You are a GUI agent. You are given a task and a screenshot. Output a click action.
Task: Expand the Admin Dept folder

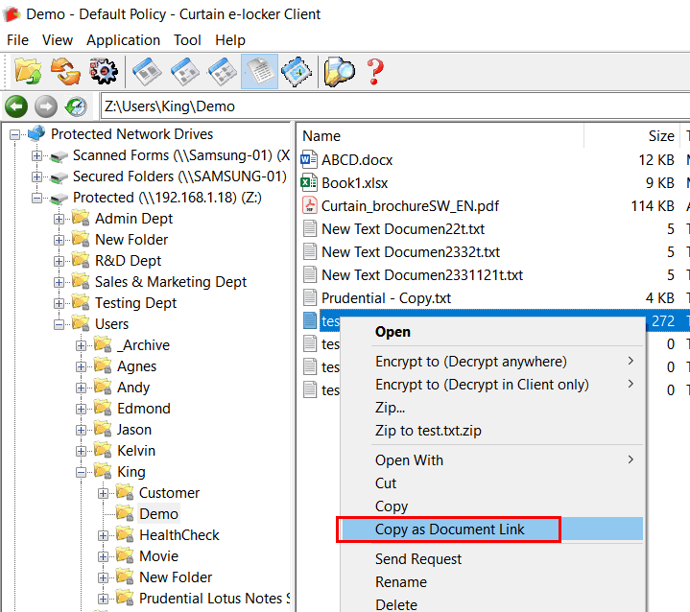59,219
